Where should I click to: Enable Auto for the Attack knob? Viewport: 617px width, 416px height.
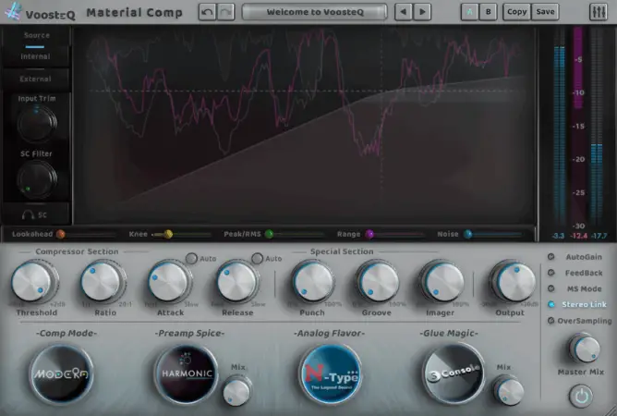pos(191,259)
